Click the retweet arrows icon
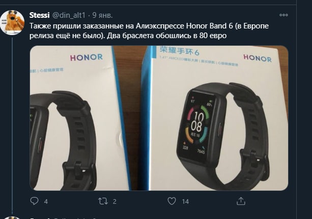The width and height of the screenshot is (312, 219). [103, 201]
